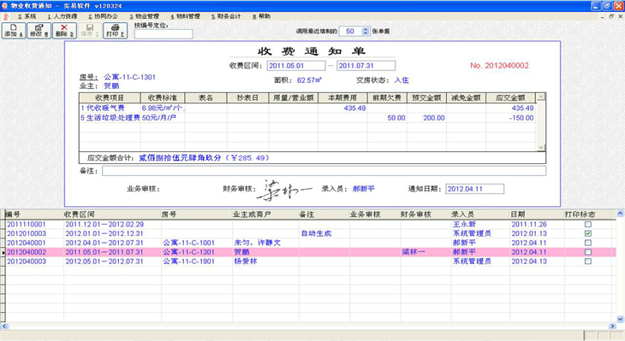Click the 打印 (Print) toolbar button
Image resolution: width=625 pixels, height=341 pixels.
pos(116,30)
